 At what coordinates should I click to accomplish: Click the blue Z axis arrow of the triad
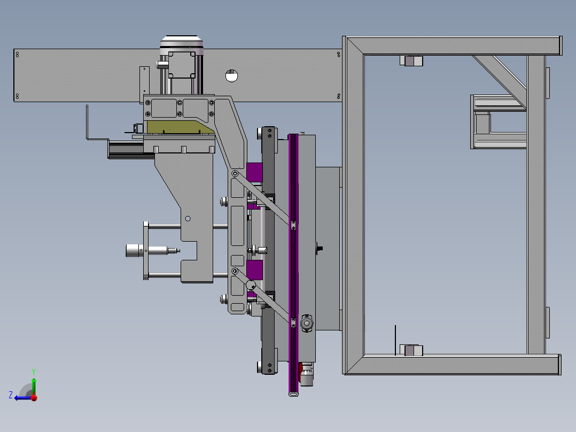pyautogui.click(x=22, y=398)
